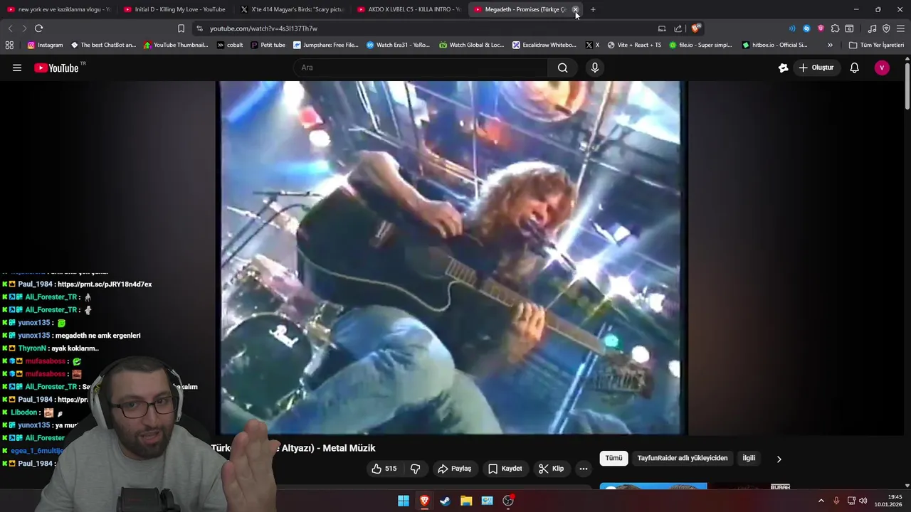This screenshot has width=911, height=512.
Task: Open the Shazam extension icon
Action: click(x=806, y=28)
